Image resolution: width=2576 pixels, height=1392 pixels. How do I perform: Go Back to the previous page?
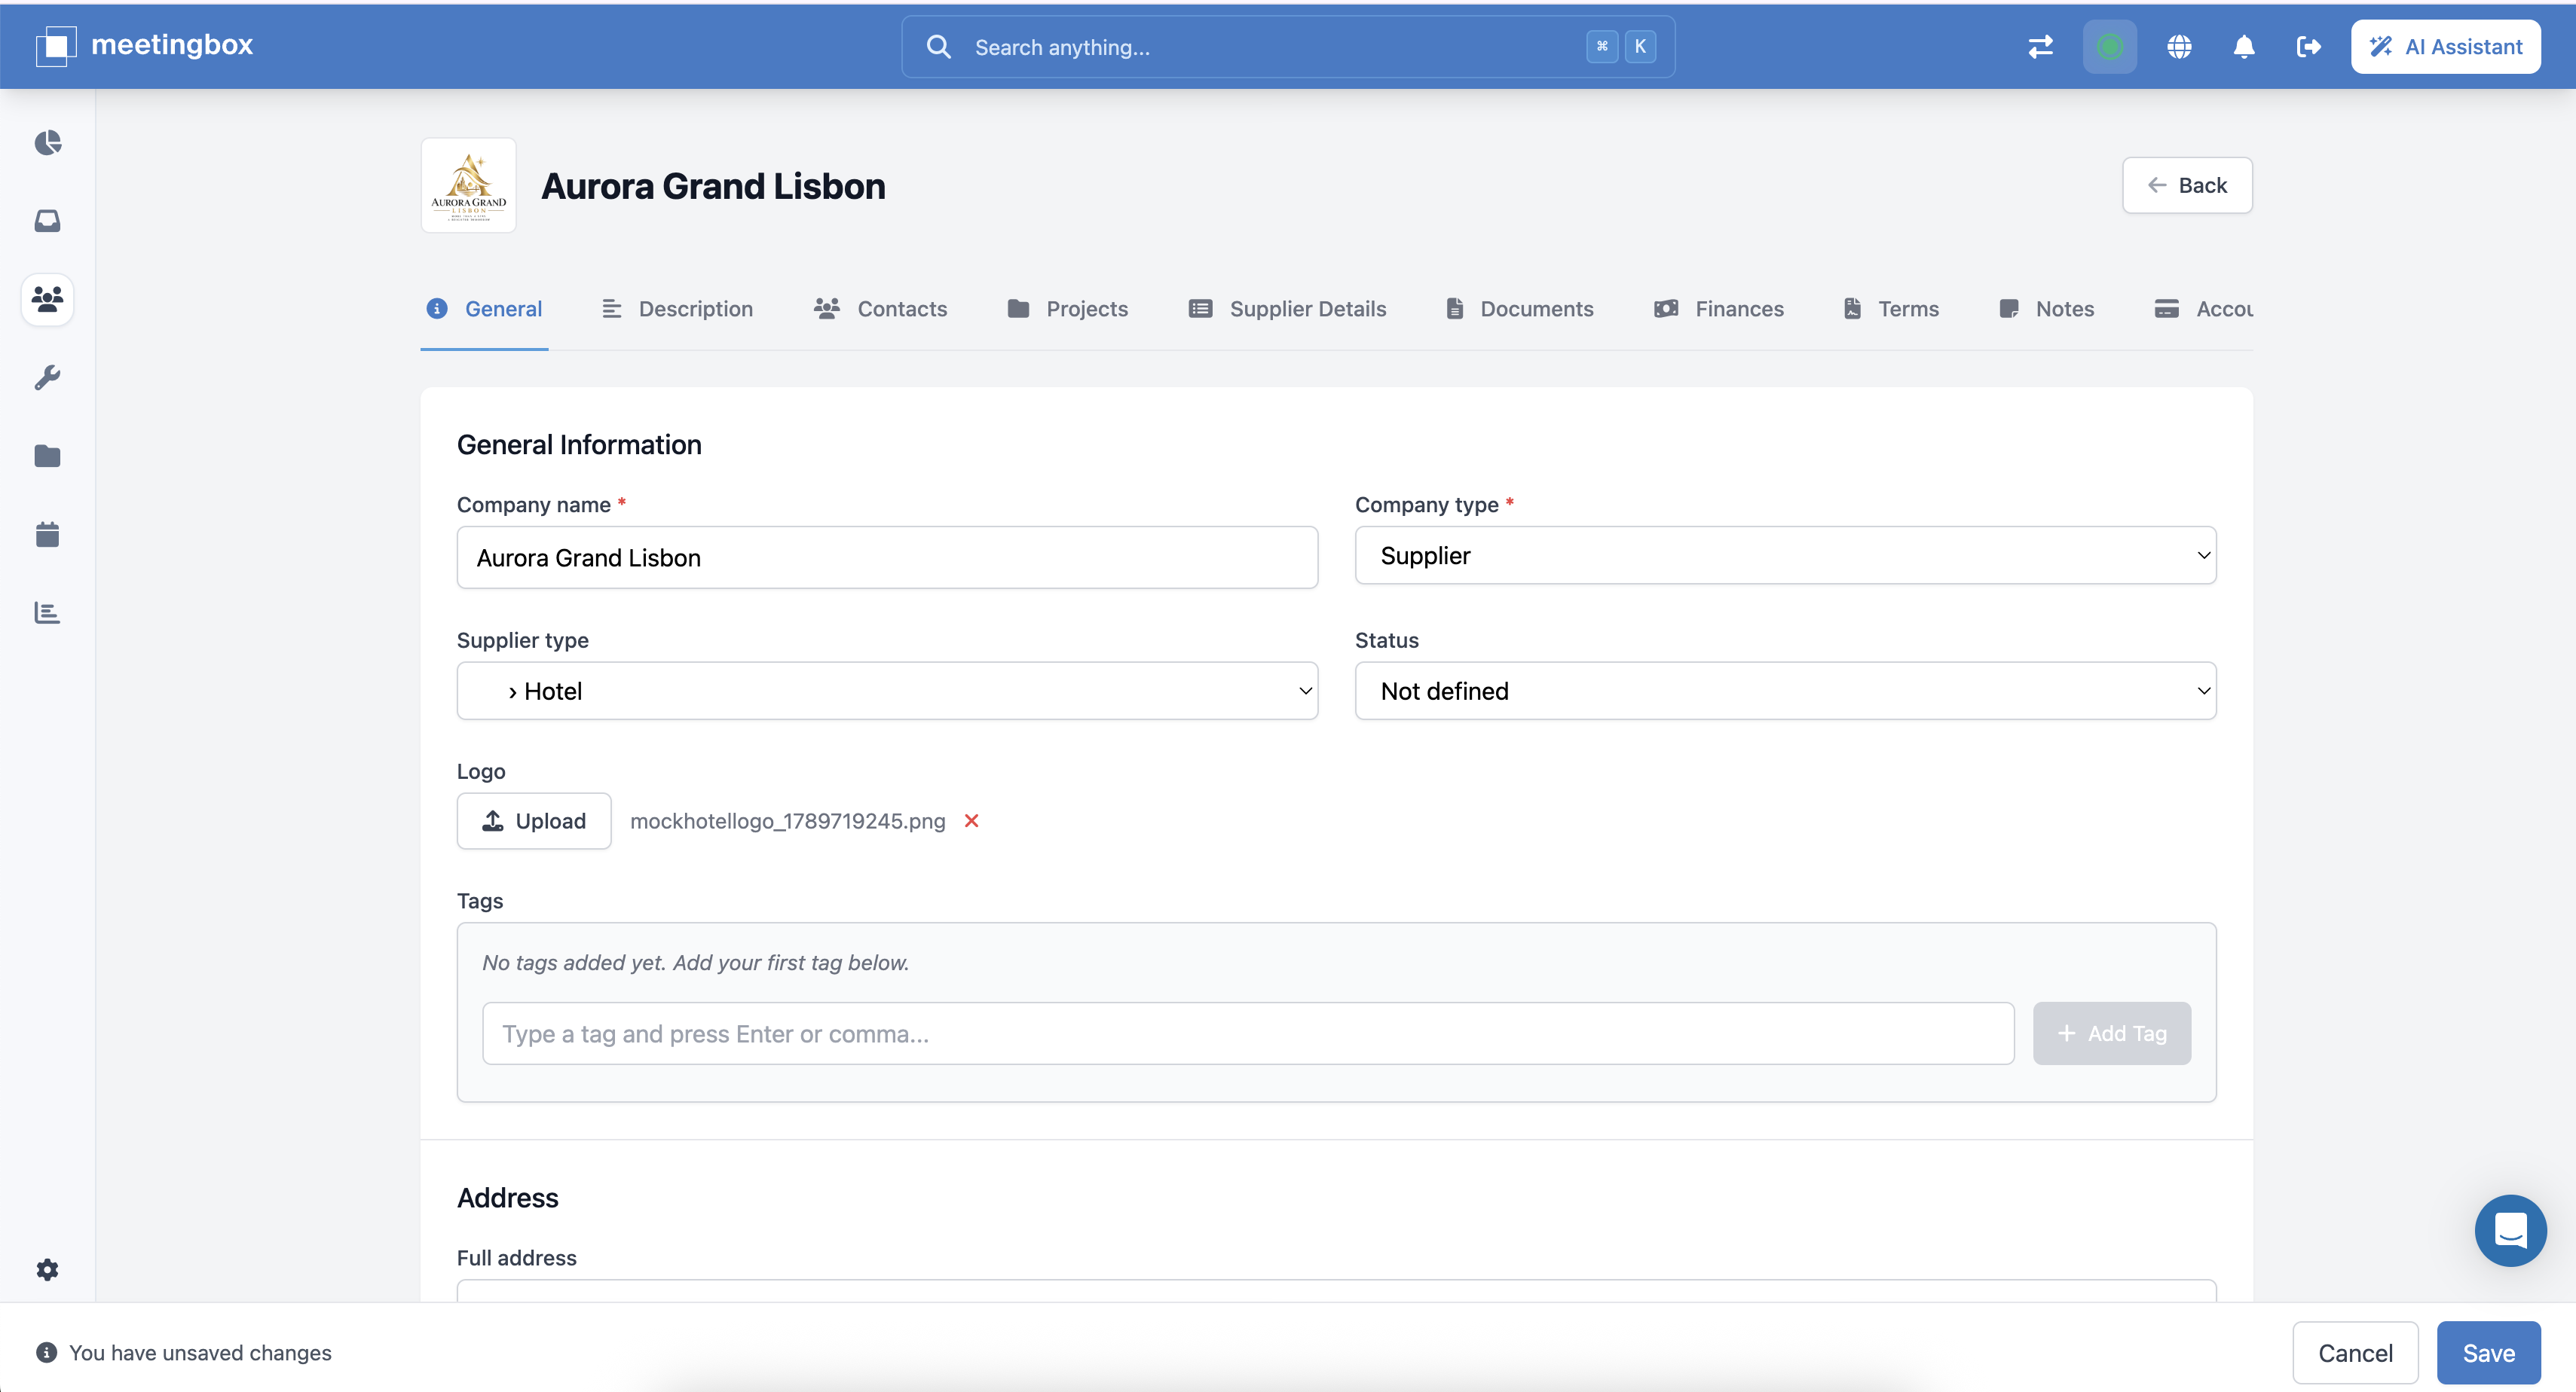(x=2187, y=185)
